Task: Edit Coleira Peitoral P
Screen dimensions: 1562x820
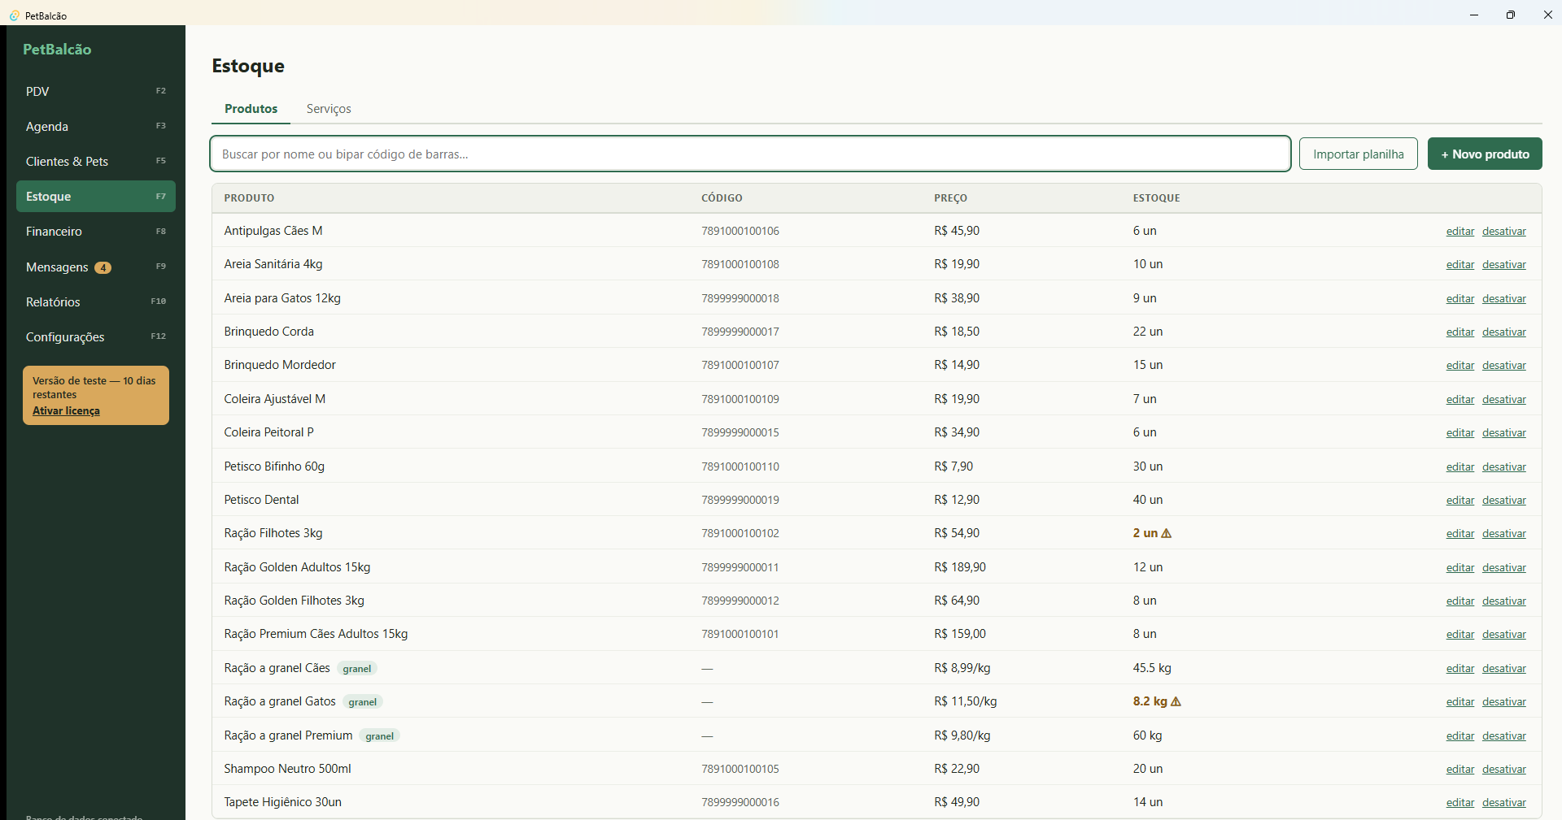Action: tap(1460, 432)
